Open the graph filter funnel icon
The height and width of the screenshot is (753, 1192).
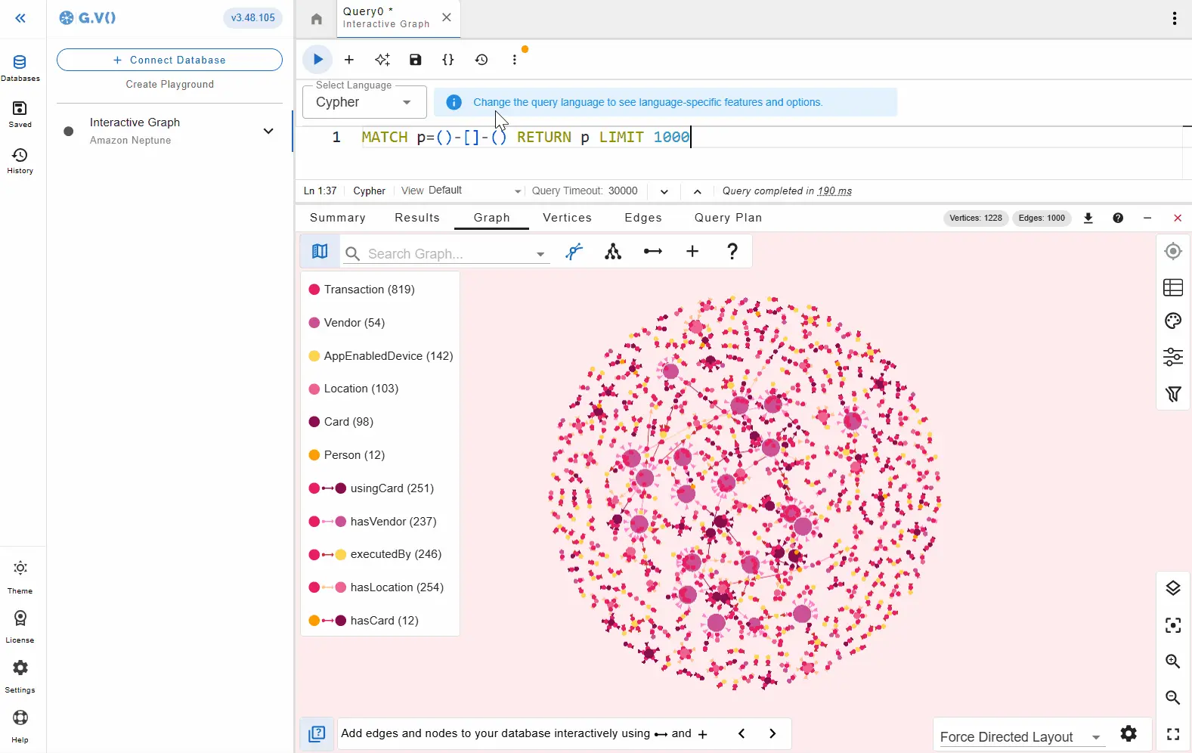[1172, 394]
